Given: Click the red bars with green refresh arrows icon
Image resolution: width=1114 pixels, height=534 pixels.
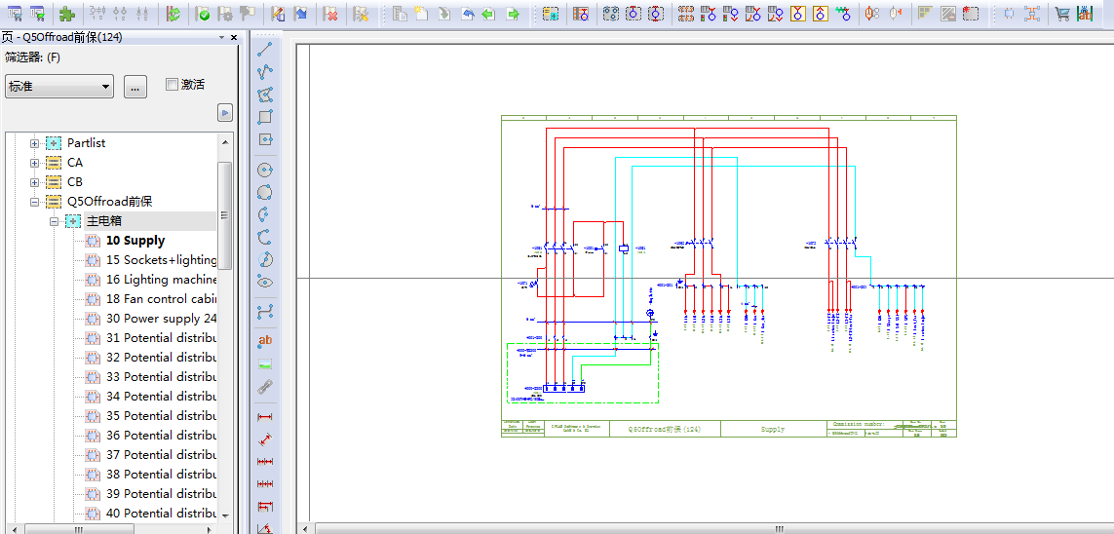Looking at the screenshot, I should [173, 13].
